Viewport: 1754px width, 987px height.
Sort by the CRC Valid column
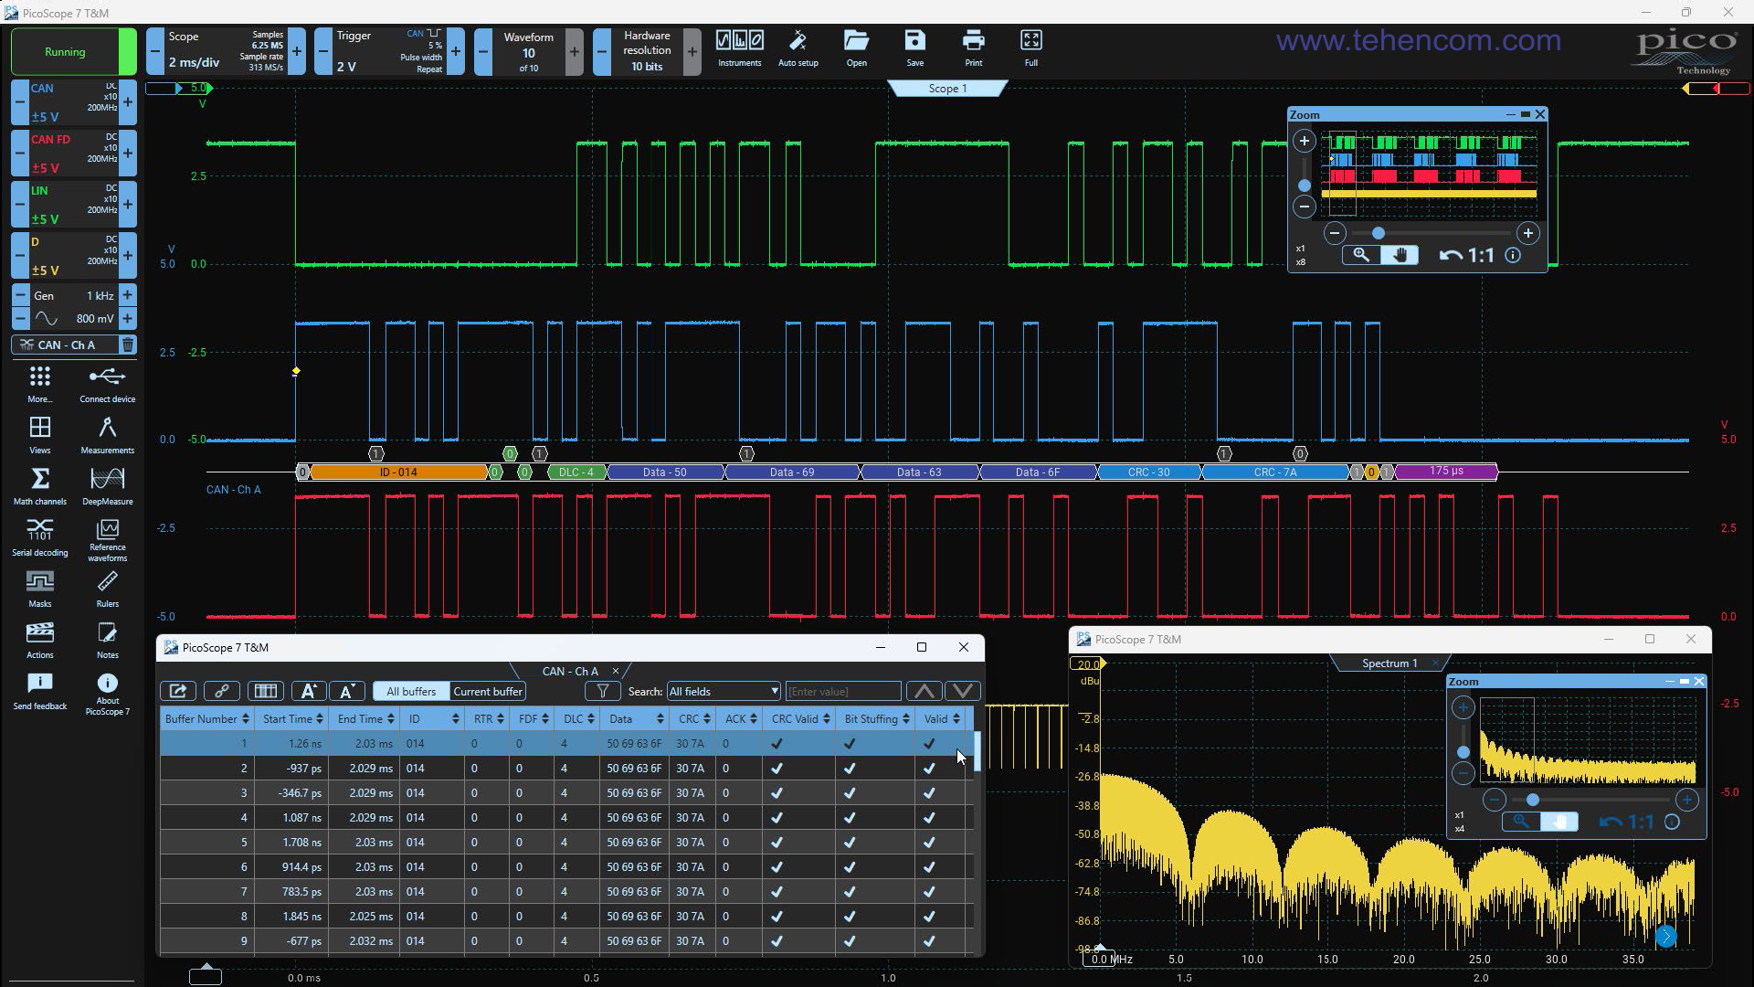tap(800, 718)
